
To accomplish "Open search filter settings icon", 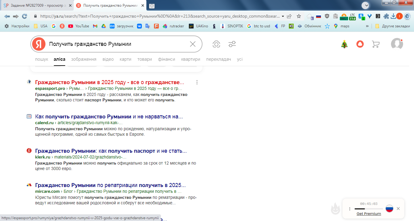I will coord(232,44).
